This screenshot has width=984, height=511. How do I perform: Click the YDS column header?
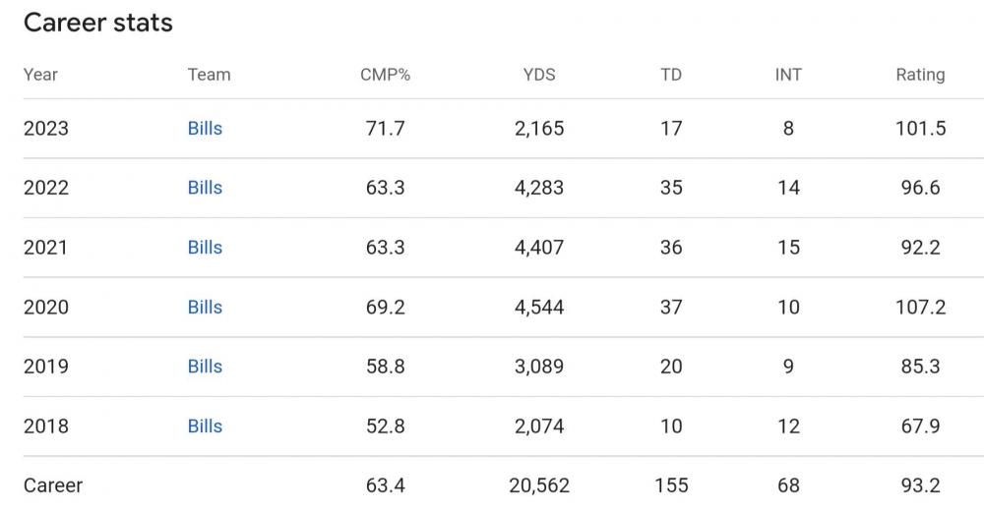(x=539, y=75)
